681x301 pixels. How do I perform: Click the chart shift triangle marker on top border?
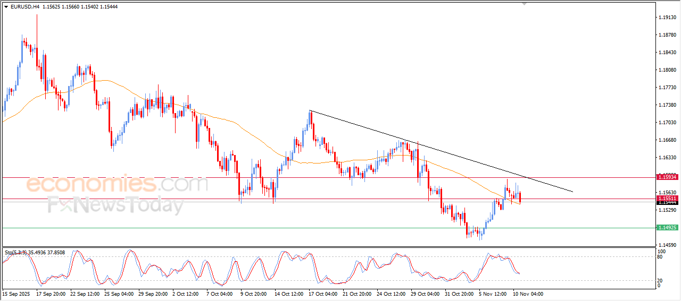click(525, 4)
